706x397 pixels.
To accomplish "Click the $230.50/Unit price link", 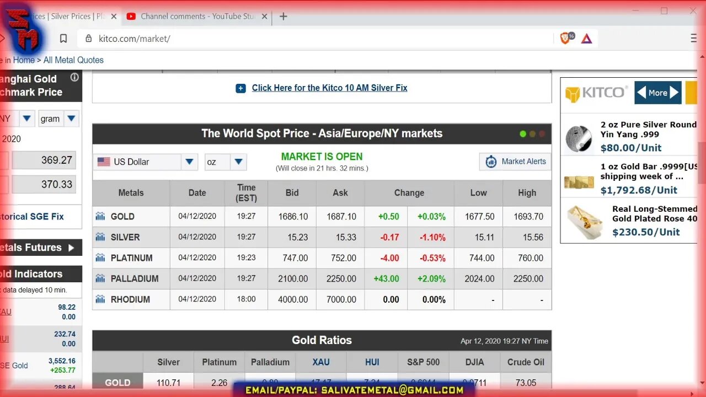I will pyautogui.click(x=646, y=232).
